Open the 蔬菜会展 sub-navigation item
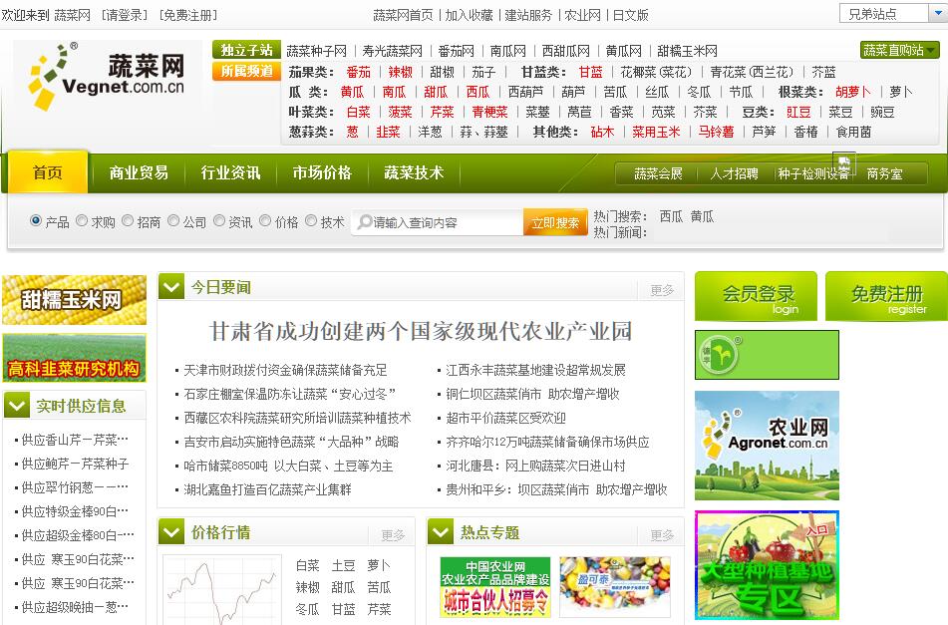948x625 pixels. click(x=658, y=174)
